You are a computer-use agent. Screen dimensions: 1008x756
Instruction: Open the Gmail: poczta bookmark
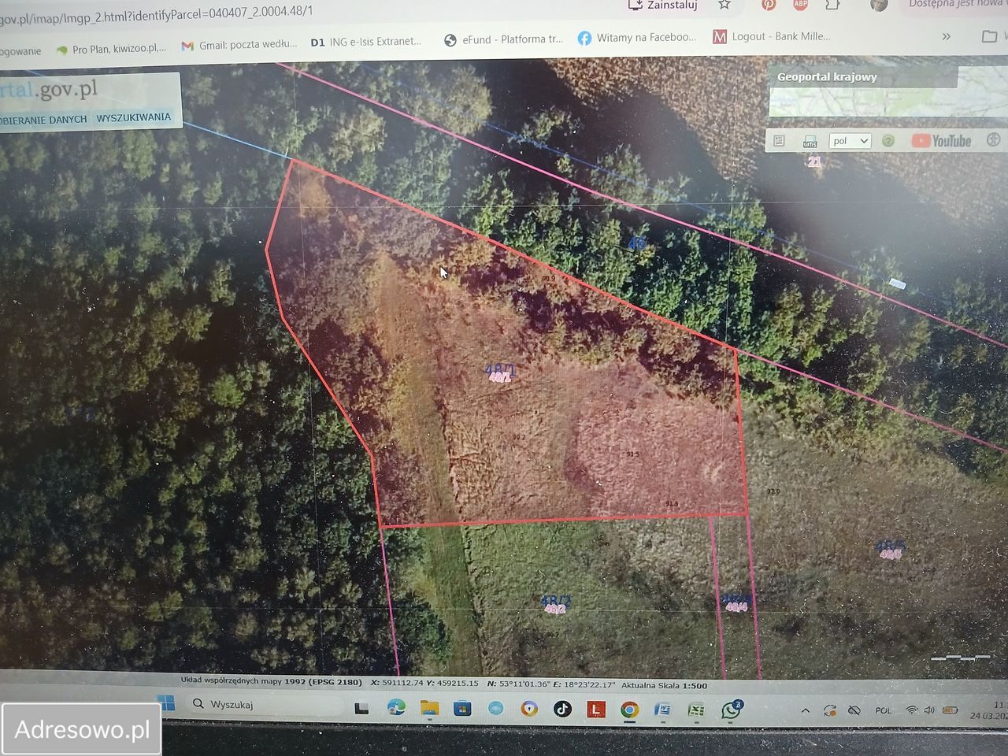239,45
